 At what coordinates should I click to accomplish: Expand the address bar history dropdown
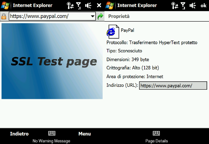(93, 16)
